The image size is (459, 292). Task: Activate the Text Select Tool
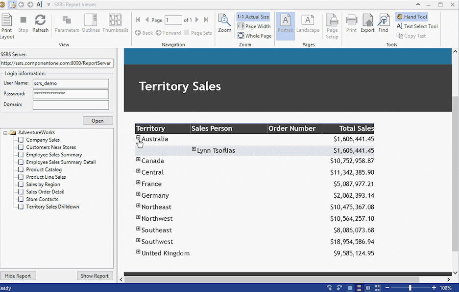[x=417, y=26]
